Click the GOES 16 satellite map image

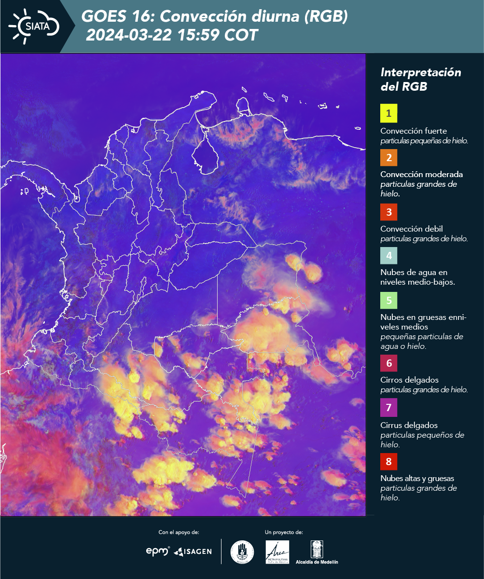coord(183,285)
